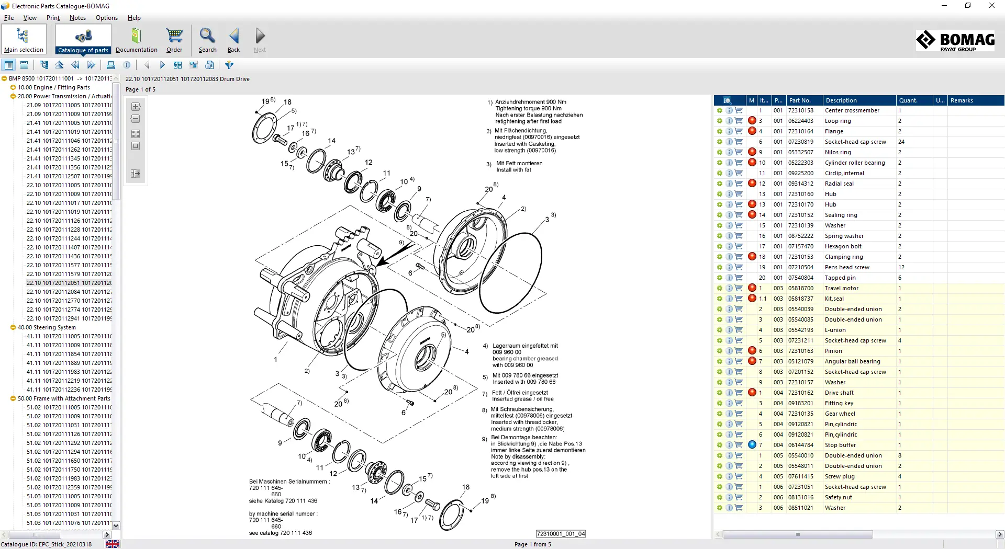Click the search icon in the table header corner
The height and width of the screenshot is (549, 1005).
coord(727,100)
